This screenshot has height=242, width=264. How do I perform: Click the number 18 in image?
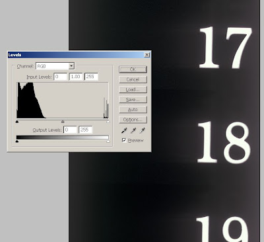tap(224, 142)
